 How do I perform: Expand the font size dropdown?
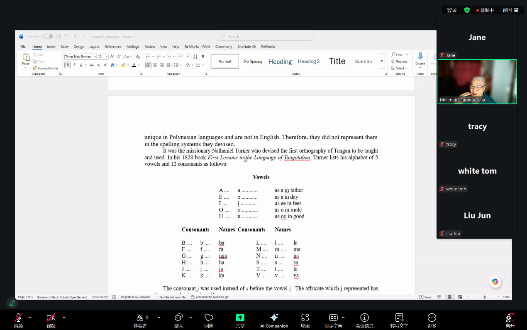[107, 57]
